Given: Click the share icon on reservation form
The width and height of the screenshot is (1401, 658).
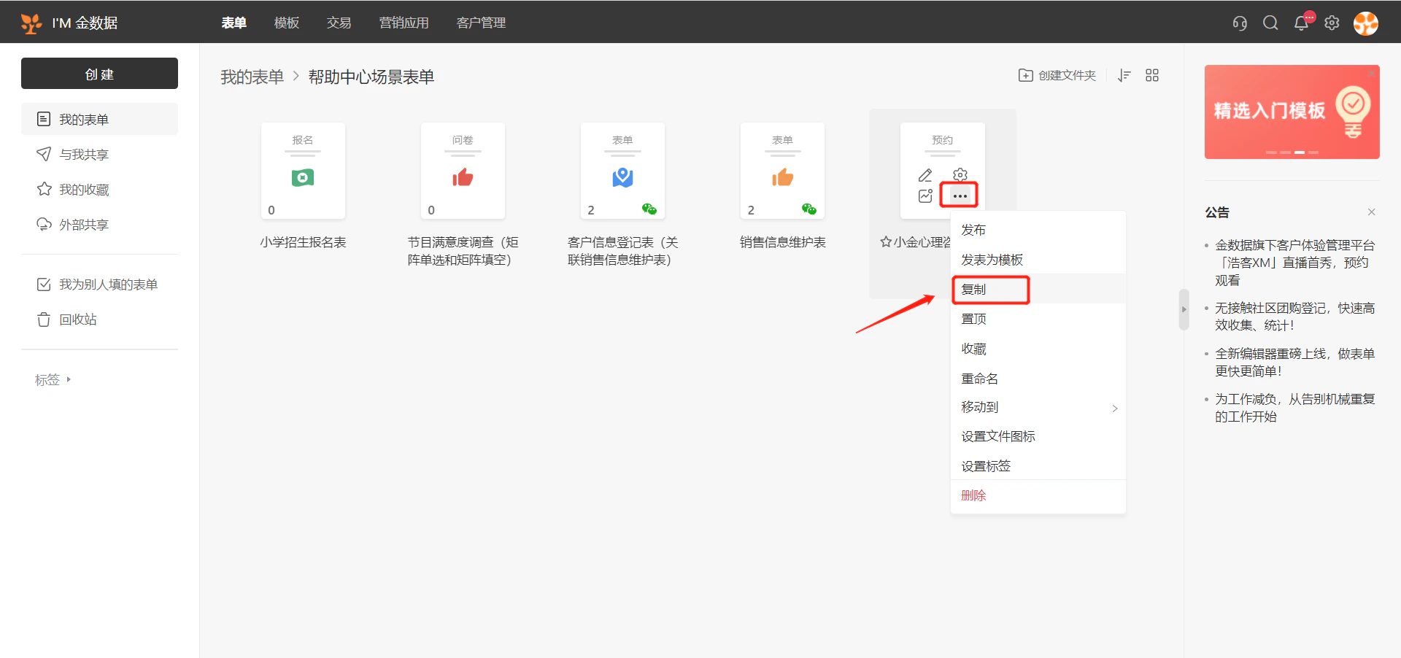Looking at the screenshot, I should pyautogui.click(x=925, y=196).
